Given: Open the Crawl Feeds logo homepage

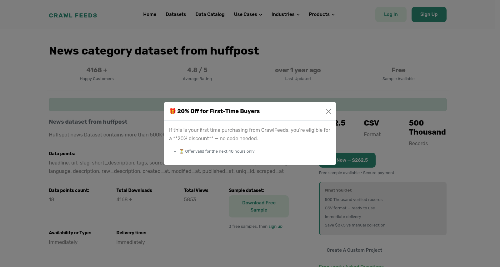Looking at the screenshot, I should [x=73, y=15].
